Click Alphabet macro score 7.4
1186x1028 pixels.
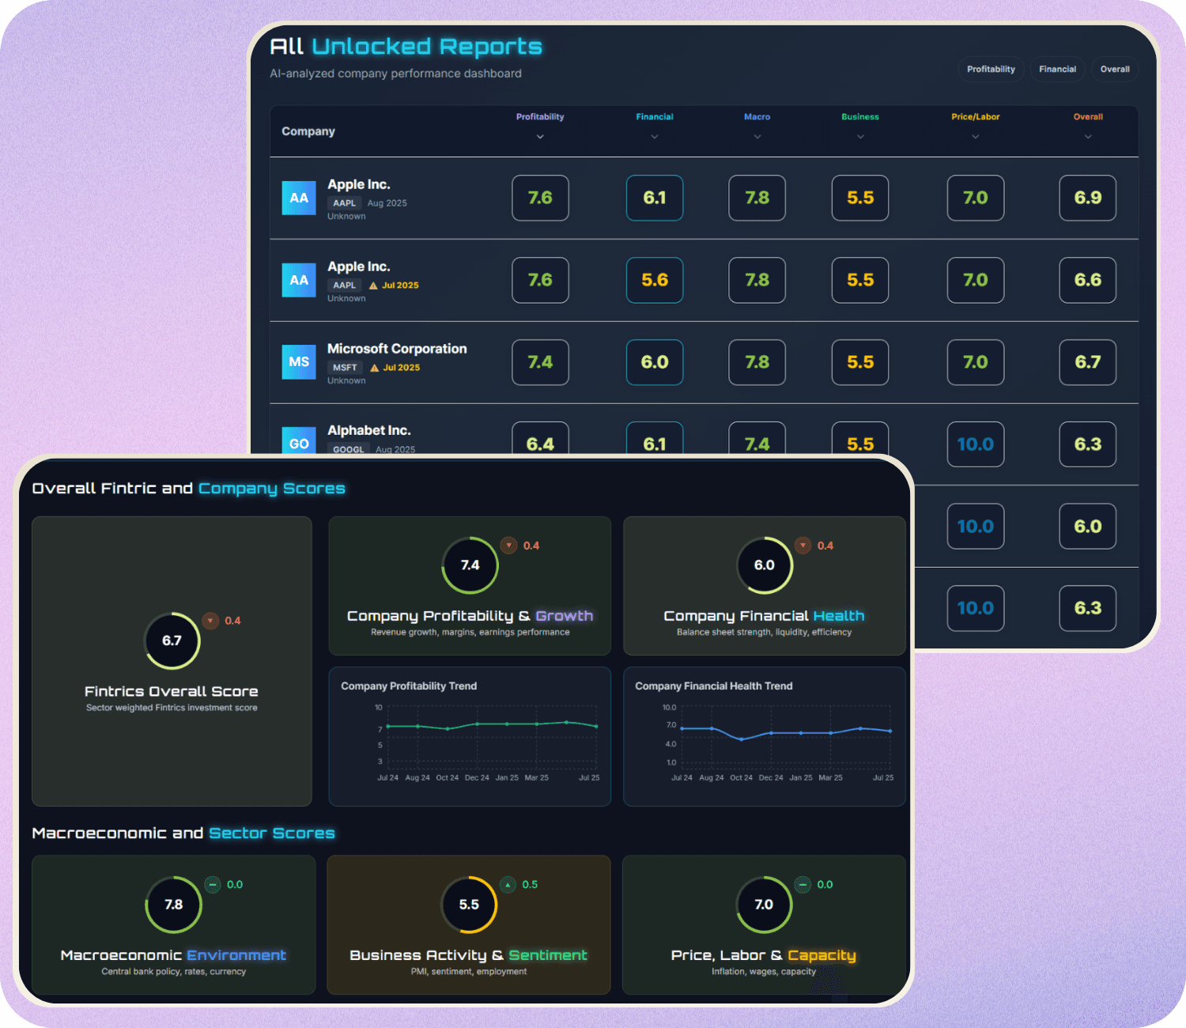(x=757, y=439)
